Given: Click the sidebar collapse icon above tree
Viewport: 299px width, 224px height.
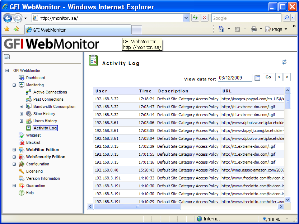Looking at the screenshot, I should (x=7, y=57).
